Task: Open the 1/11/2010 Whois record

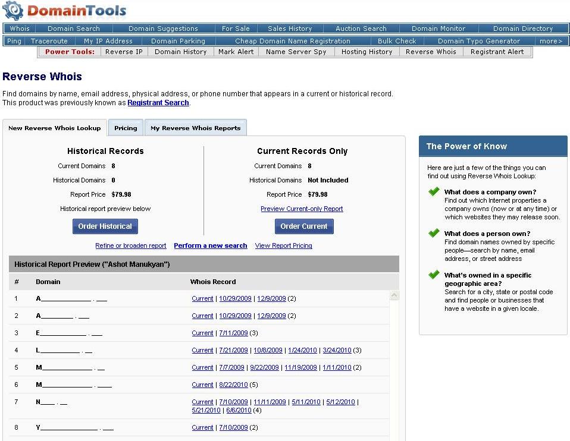Action: click(x=337, y=368)
